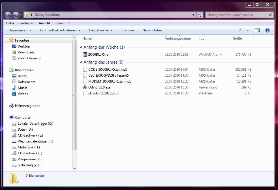This screenshot has height=190, width=278.
Task: Sort by the Typ column header
Action: pyautogui.click(x=201, y=38)
